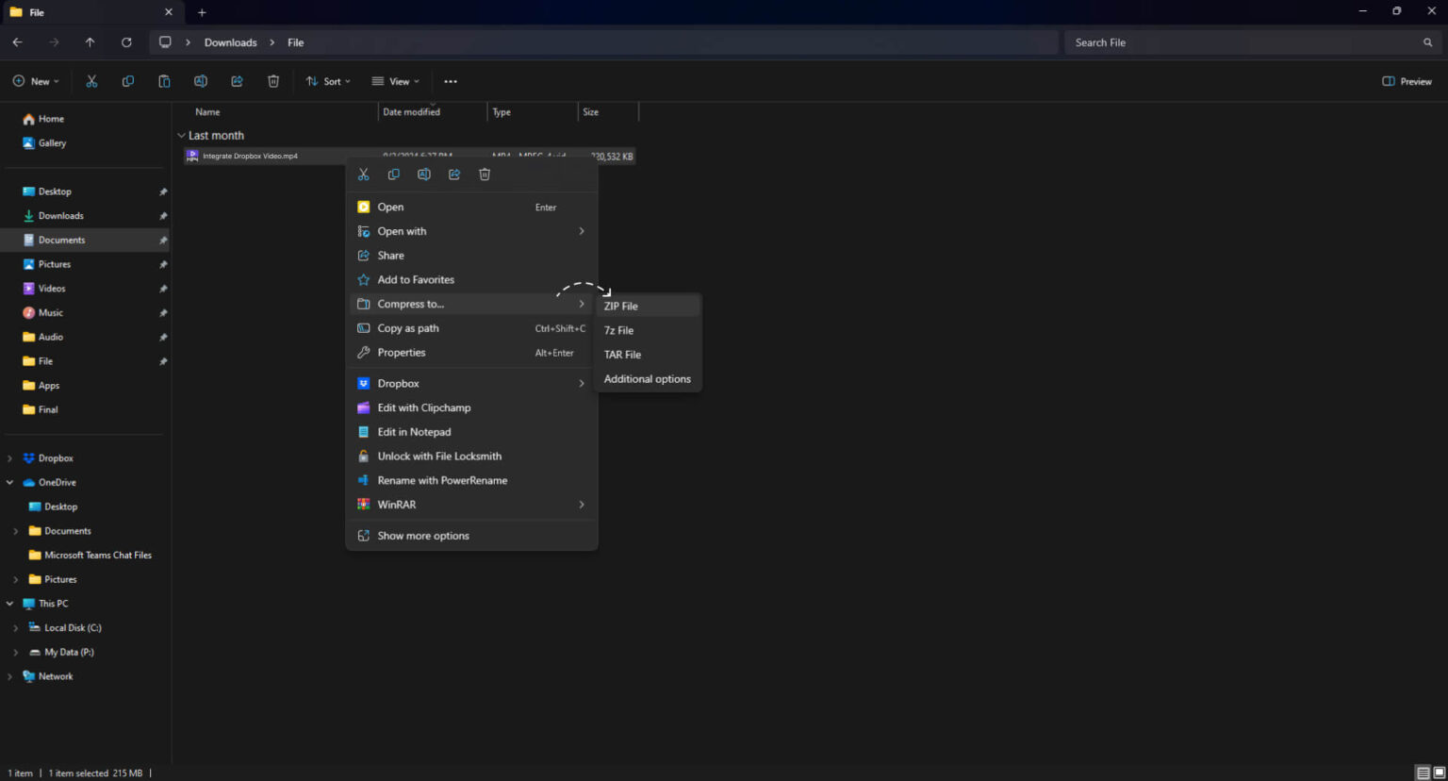
Task: Select ZIP File from the submenu
Action: click(x=621, y=307)
